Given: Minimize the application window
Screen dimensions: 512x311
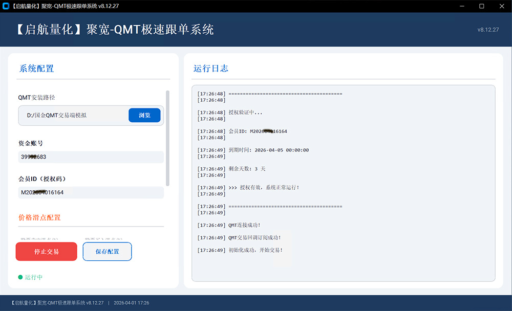Looking at the screenshot, I should (x=462, y=6).
